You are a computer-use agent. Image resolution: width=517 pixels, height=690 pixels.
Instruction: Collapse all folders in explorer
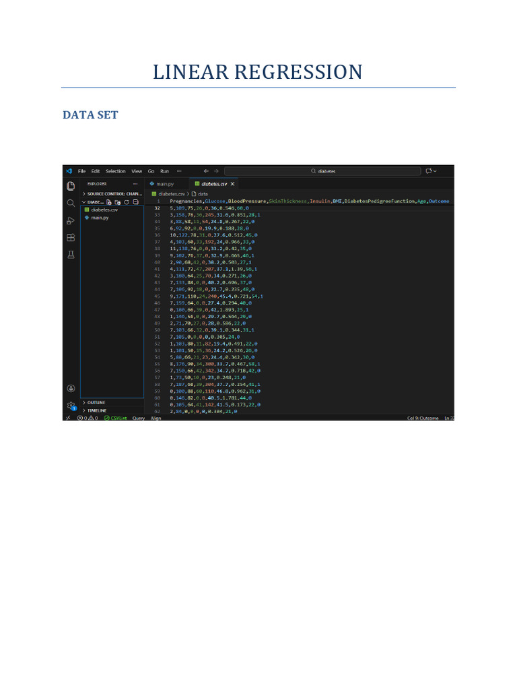135,202
